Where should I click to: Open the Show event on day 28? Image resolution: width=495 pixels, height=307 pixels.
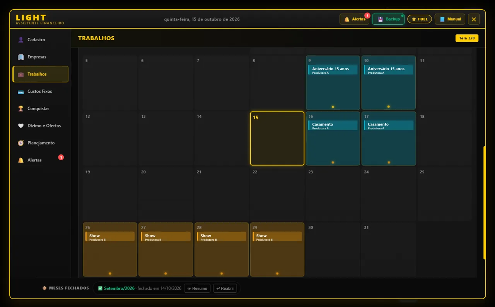222,237
